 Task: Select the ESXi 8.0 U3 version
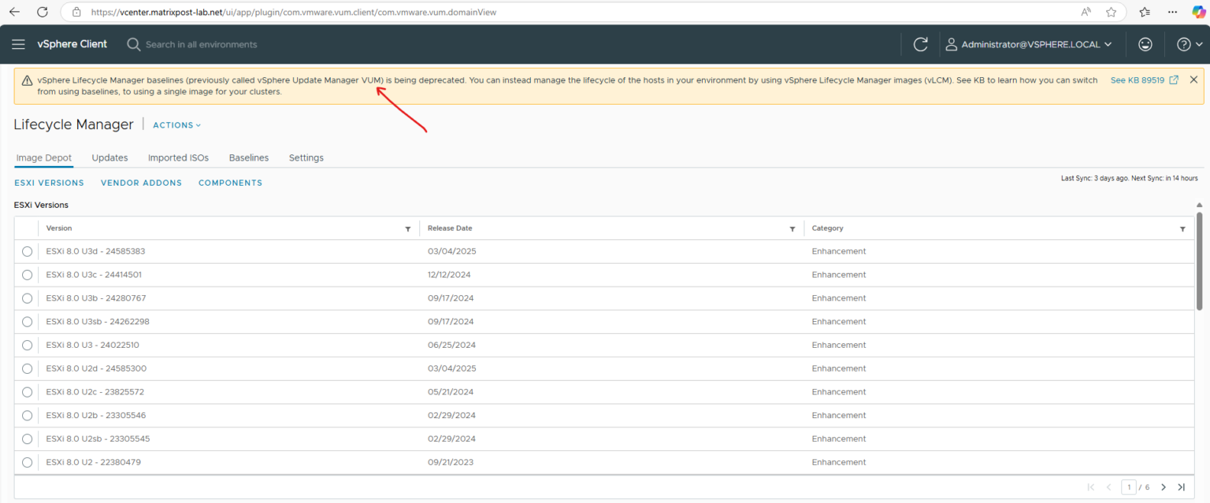coord(27,345)
